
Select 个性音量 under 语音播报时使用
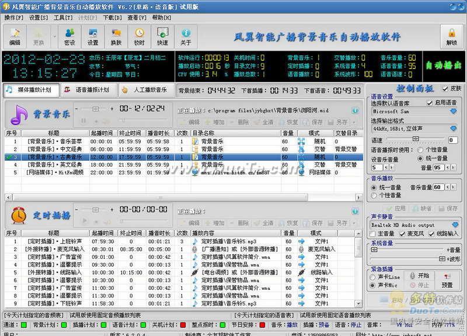(420, 150)
